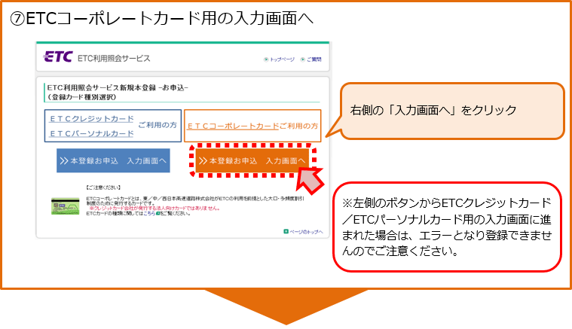
Task: Click the ETCクレジットカード link
Action: click(x=91, y=119)
